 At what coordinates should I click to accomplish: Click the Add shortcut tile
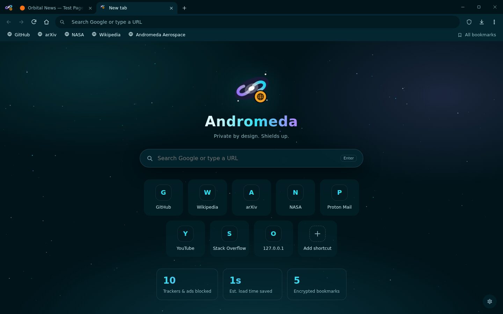[x=318, y=239]
